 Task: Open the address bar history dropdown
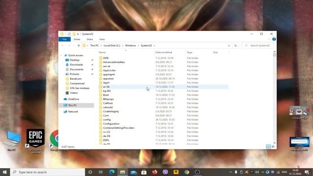229,45
